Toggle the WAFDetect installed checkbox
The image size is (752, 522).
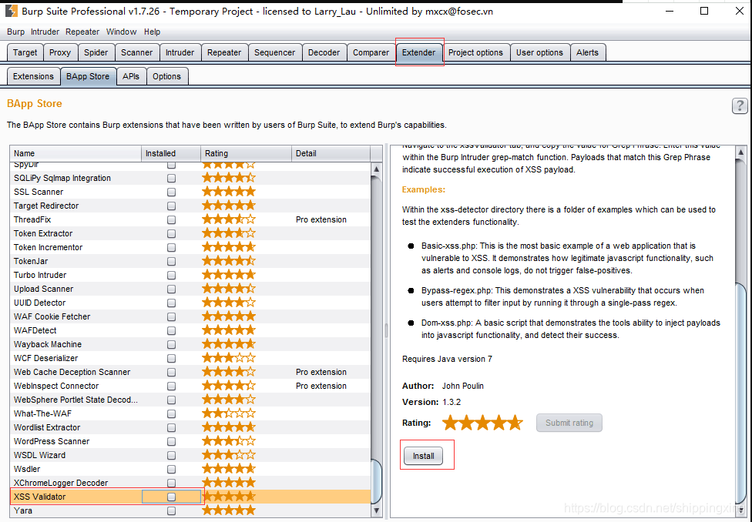[171, 331]
